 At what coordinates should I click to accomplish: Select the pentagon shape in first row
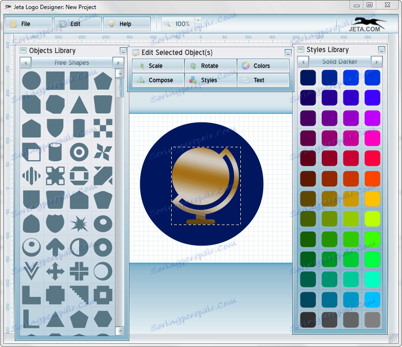103,81
